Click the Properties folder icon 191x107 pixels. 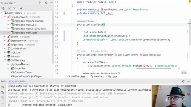pyautogui.click(x=13, y=68)
